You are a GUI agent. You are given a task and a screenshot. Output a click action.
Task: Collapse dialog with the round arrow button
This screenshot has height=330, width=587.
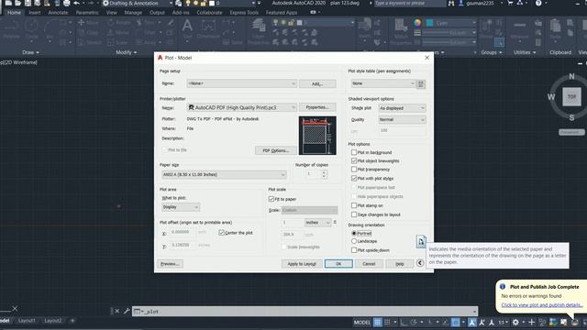click(x=420, y=263)
